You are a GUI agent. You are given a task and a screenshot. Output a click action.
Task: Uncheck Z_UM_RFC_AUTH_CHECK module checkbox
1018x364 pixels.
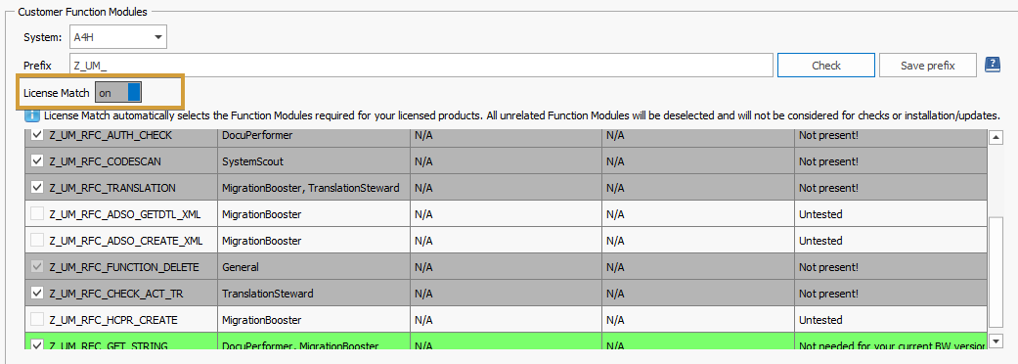pos(38,135)
